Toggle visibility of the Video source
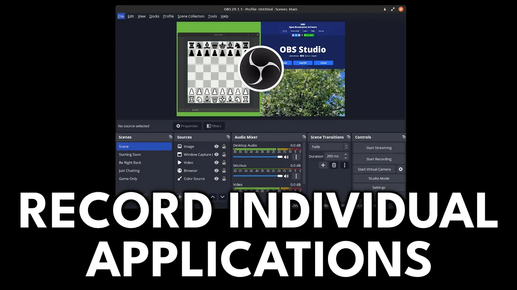 [x=216, y=163]
